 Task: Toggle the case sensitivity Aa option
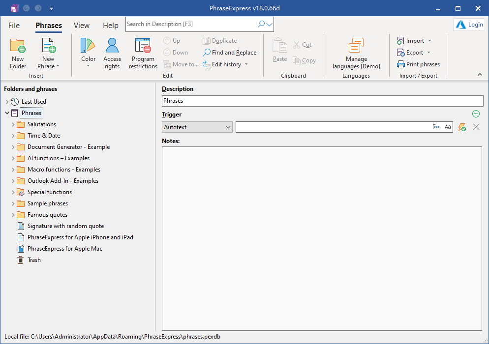click(x=448, y=127)
